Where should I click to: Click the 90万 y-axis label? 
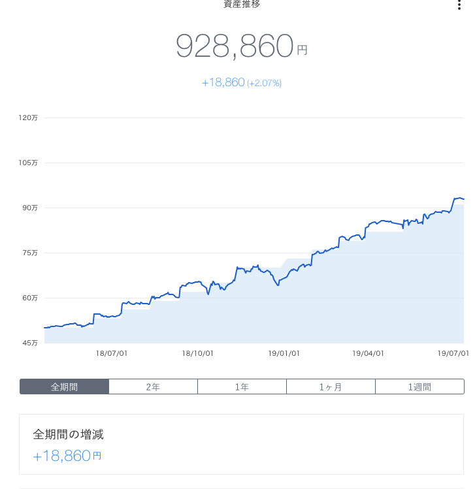[31, 208]
